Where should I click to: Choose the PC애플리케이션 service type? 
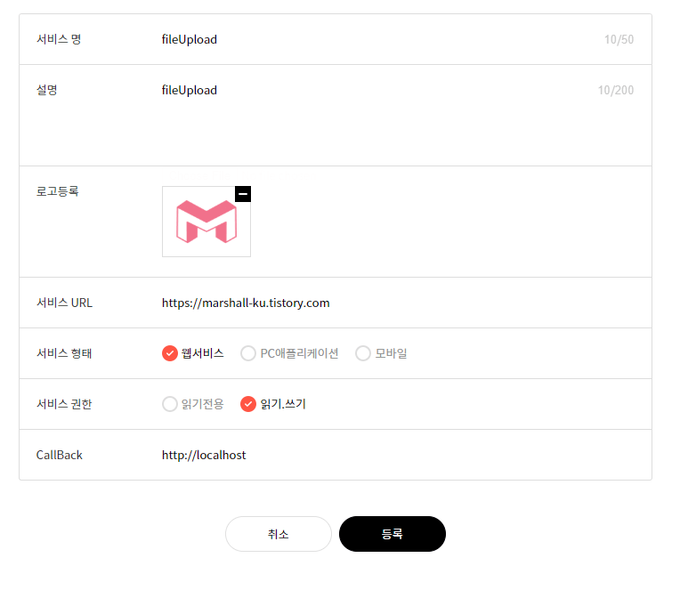click(248, 353)
